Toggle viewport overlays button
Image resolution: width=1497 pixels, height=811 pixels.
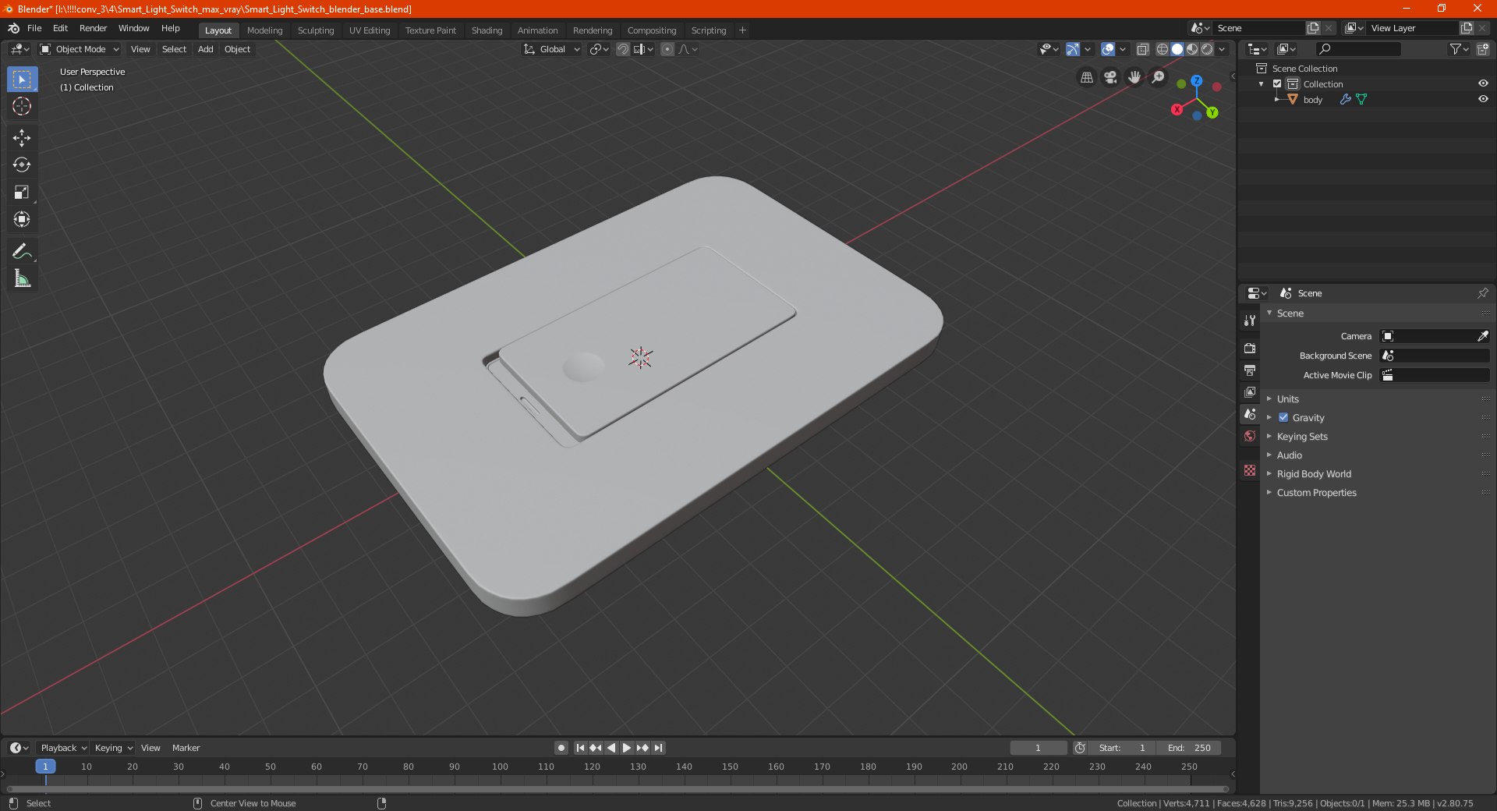tap(1108, 49)
